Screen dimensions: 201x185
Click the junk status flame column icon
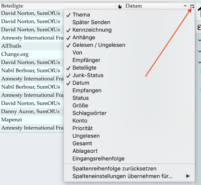pos(120,6)
